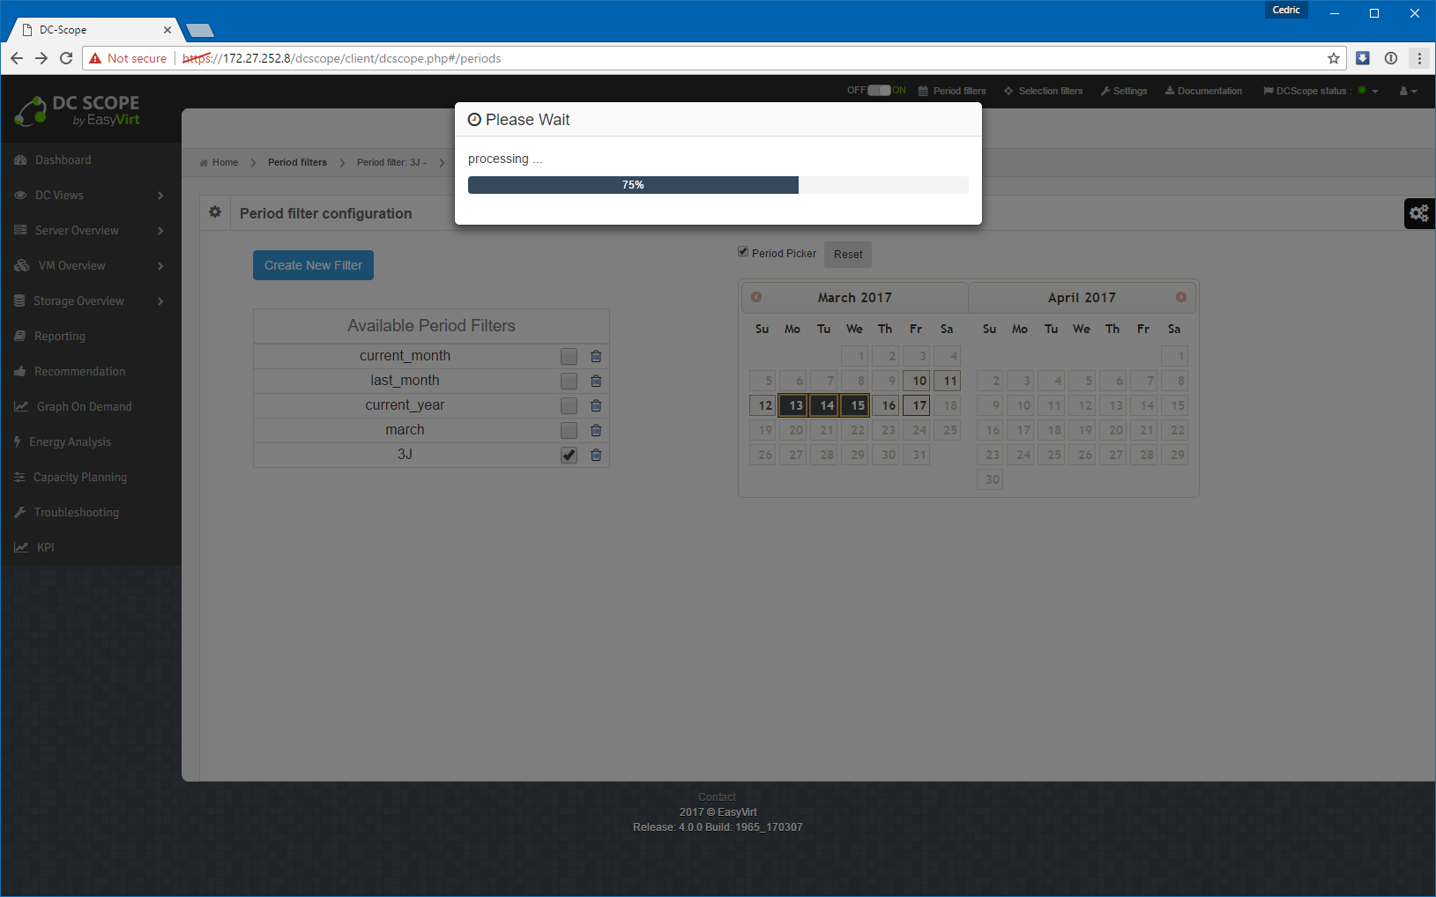Expand the DC Views sidebar menu
This screenshot has width=1436, height=897.
click(88, 196)
